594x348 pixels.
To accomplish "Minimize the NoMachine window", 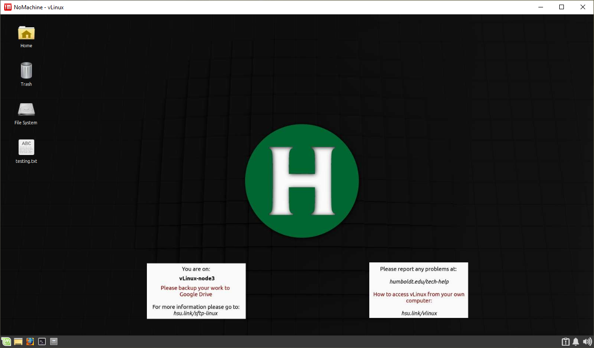I will click(540, 7).
